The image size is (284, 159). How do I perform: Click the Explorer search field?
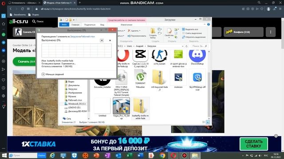pyautogui.click(x=199, y=46)
